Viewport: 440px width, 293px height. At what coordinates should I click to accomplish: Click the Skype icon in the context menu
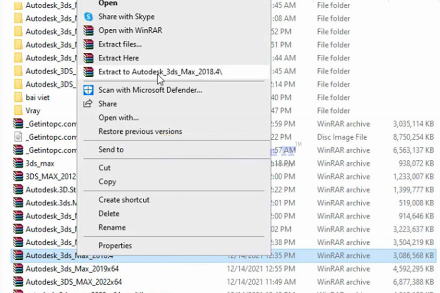click(88, 17)
